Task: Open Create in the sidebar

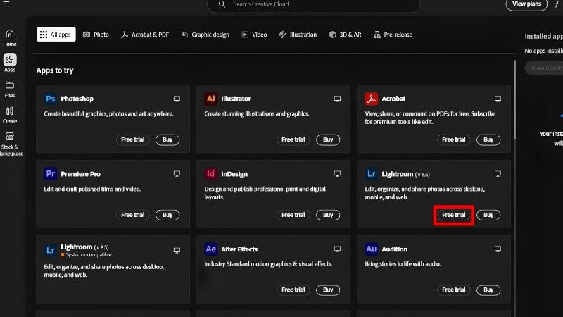Action: click(10, 115)
